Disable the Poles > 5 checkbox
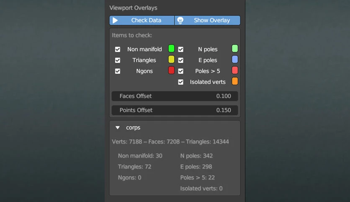 pos(181,71)
